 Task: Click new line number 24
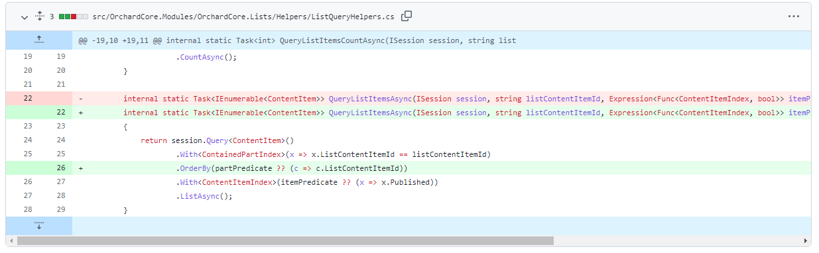[61, 140]
